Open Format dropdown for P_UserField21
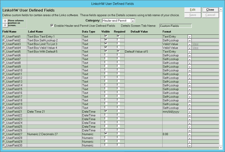 coord(190,112)
